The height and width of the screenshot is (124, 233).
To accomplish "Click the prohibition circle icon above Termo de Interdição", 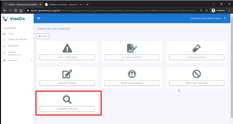I will (197, 74).
